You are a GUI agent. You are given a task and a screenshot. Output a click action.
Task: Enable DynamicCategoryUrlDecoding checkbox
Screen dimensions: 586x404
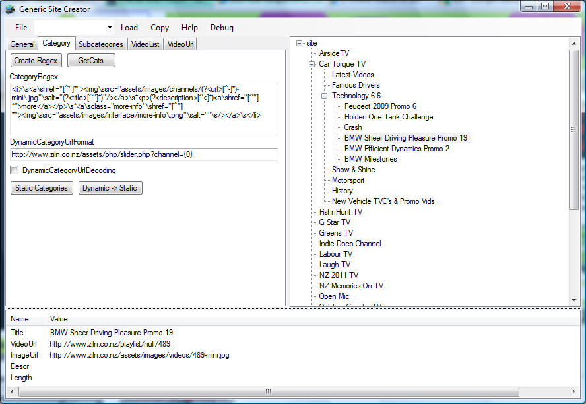pyautogui.click(x=15, y=170)
